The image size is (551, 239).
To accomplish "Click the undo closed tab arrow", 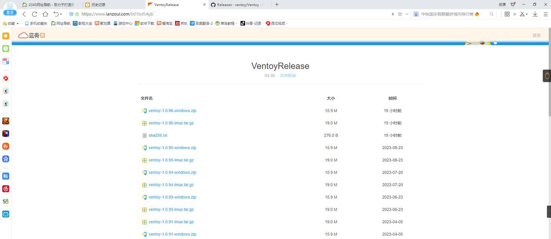I will 56,14.
